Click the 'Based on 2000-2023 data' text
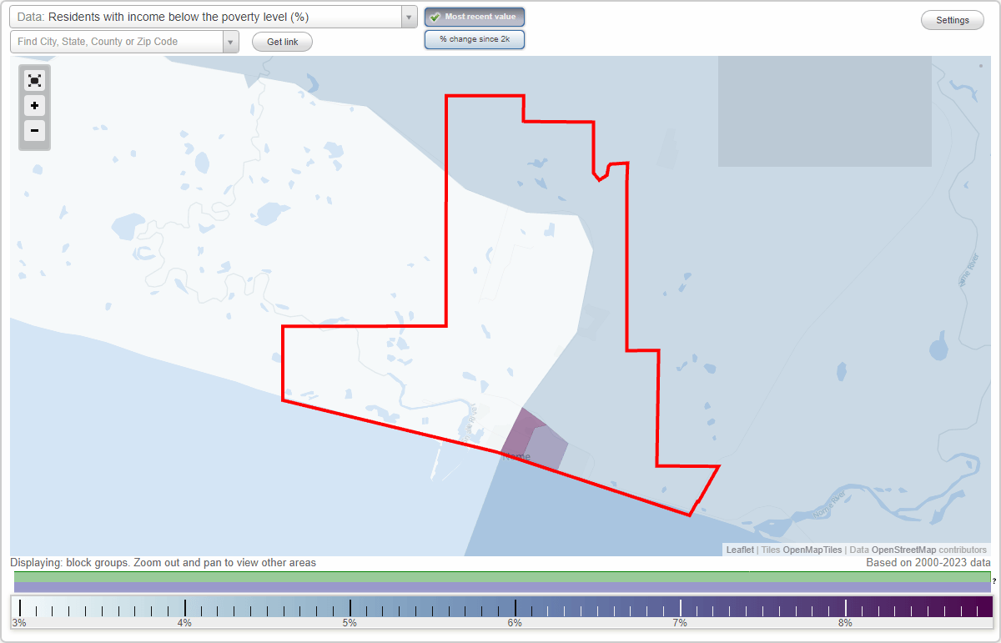The image size is (1001, 643). 928,563
